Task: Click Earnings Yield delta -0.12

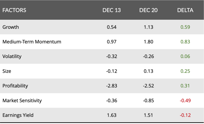Action: (x=185, y=115)
